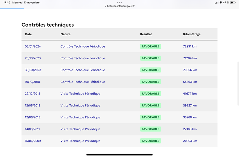The height and width of the screenshot is (157, 239).
Task: Click the 'Résultat' column header
Action: point(146,34)
